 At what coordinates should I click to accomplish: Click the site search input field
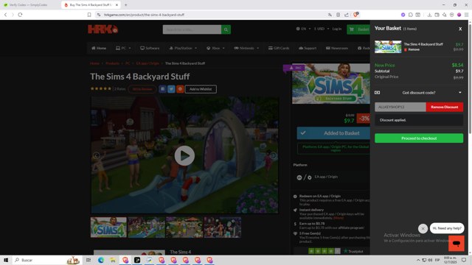click(192, 29)
